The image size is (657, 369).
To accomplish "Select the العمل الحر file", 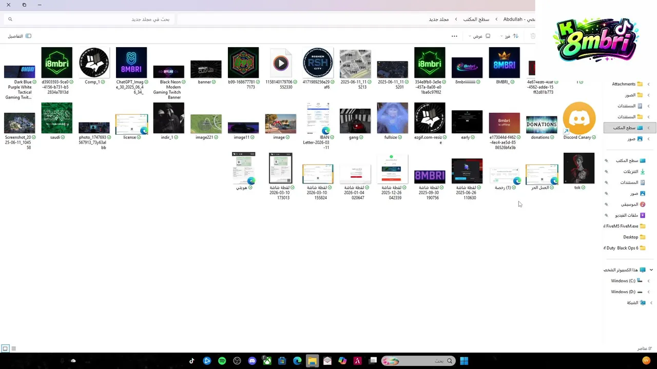I will tap(542, 177).
